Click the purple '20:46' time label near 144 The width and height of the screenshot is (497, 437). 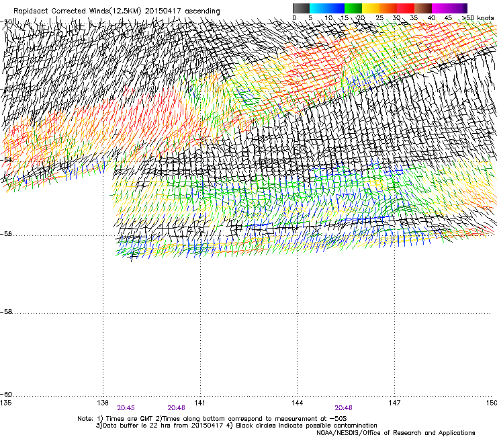344,408
